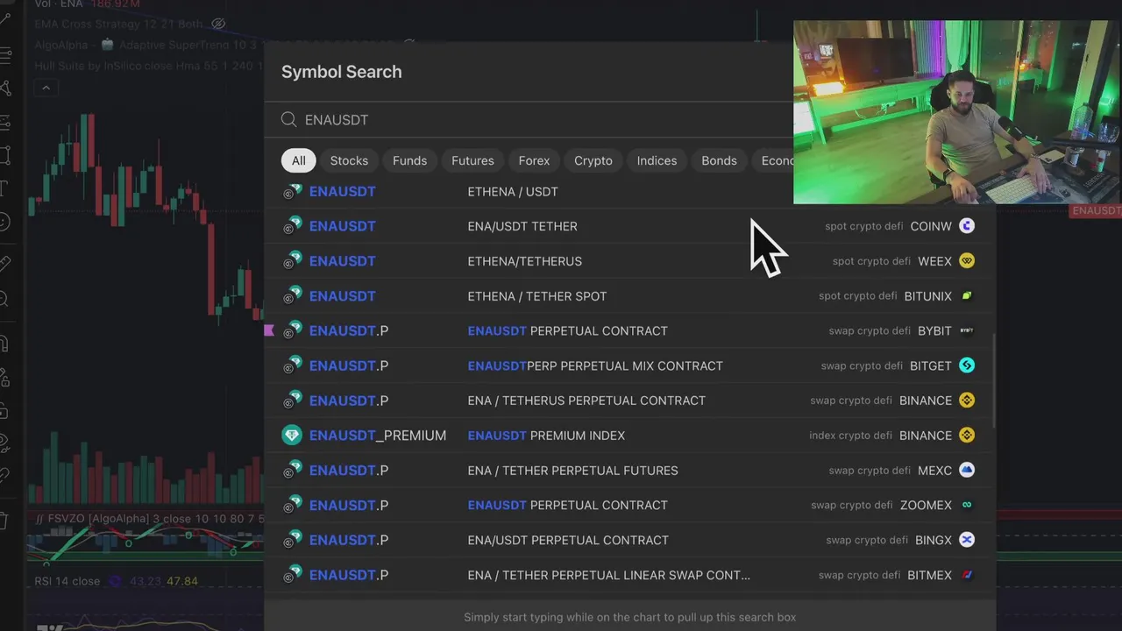Click the BINGX exchange logo
Image resolution: width=1122 pixels, height=631 pixels.
(967, 540)
